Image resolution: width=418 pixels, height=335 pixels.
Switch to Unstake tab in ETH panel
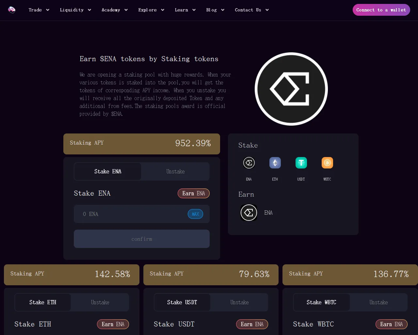100,302
